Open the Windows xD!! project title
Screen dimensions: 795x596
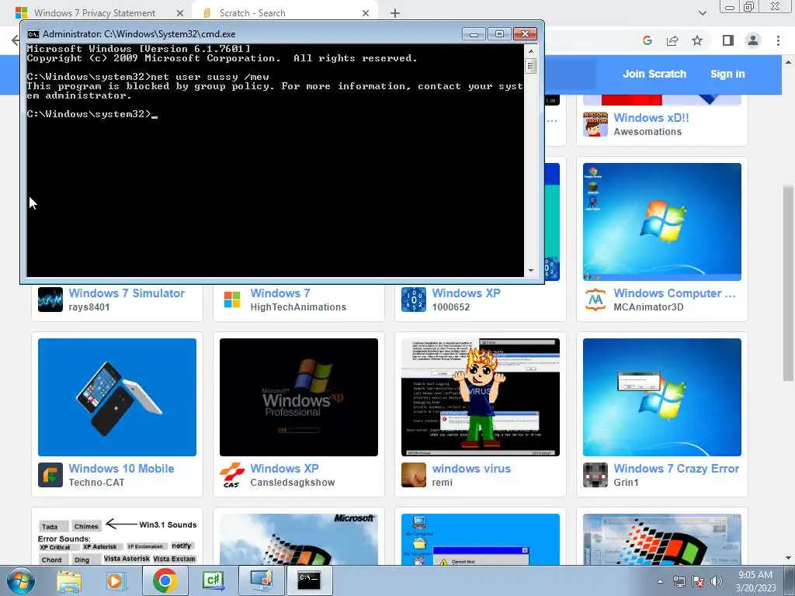click(651, 118)
